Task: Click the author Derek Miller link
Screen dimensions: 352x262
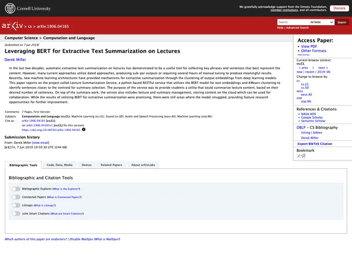Action: click(x=15, y=59)
